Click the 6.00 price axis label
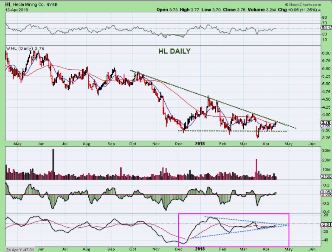The image size is (332, 252). tap(326, 53)
